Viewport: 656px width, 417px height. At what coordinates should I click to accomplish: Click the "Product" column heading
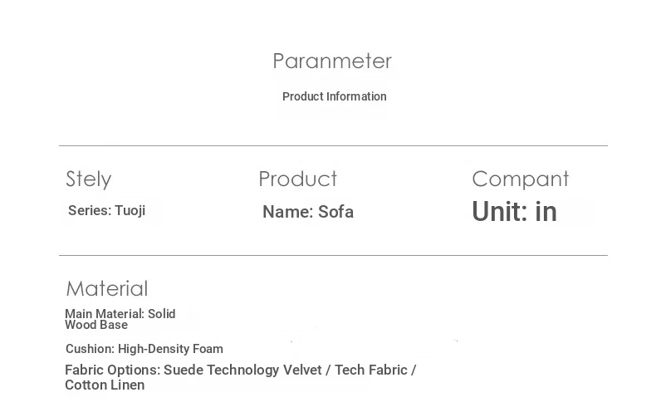(297, 179)
